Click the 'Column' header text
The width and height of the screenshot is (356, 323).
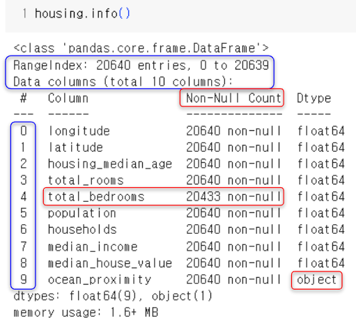(68, 98)
